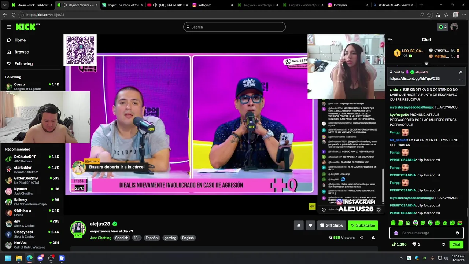Viewport: 469px width, 264px height.
Task: Report stream with warning triangle icon
Action: coord(373,238)
